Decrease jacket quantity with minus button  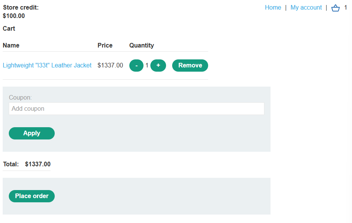click(136, 66)
